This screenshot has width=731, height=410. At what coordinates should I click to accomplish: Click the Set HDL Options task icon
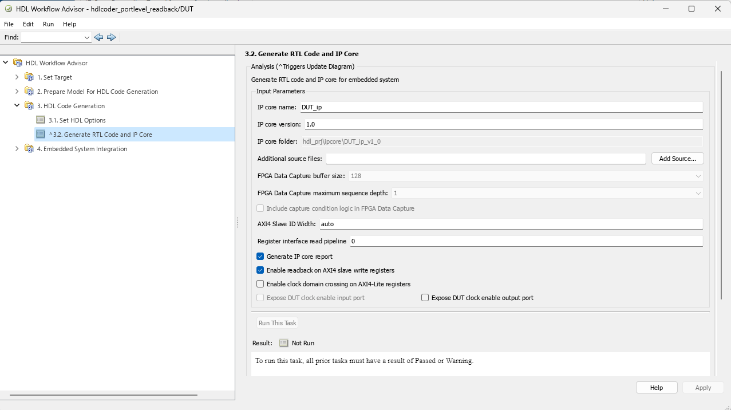[41, 120]
